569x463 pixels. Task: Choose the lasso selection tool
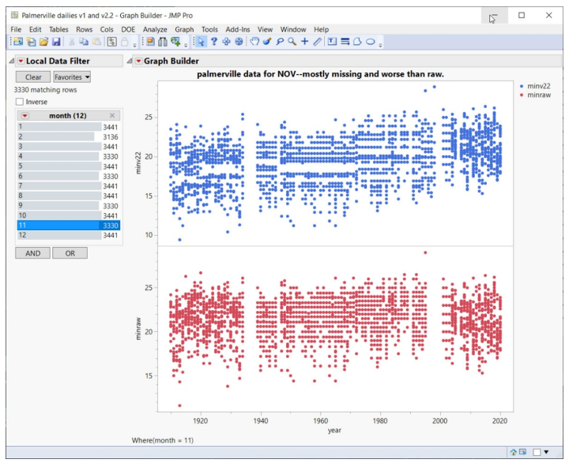point(279,42)
